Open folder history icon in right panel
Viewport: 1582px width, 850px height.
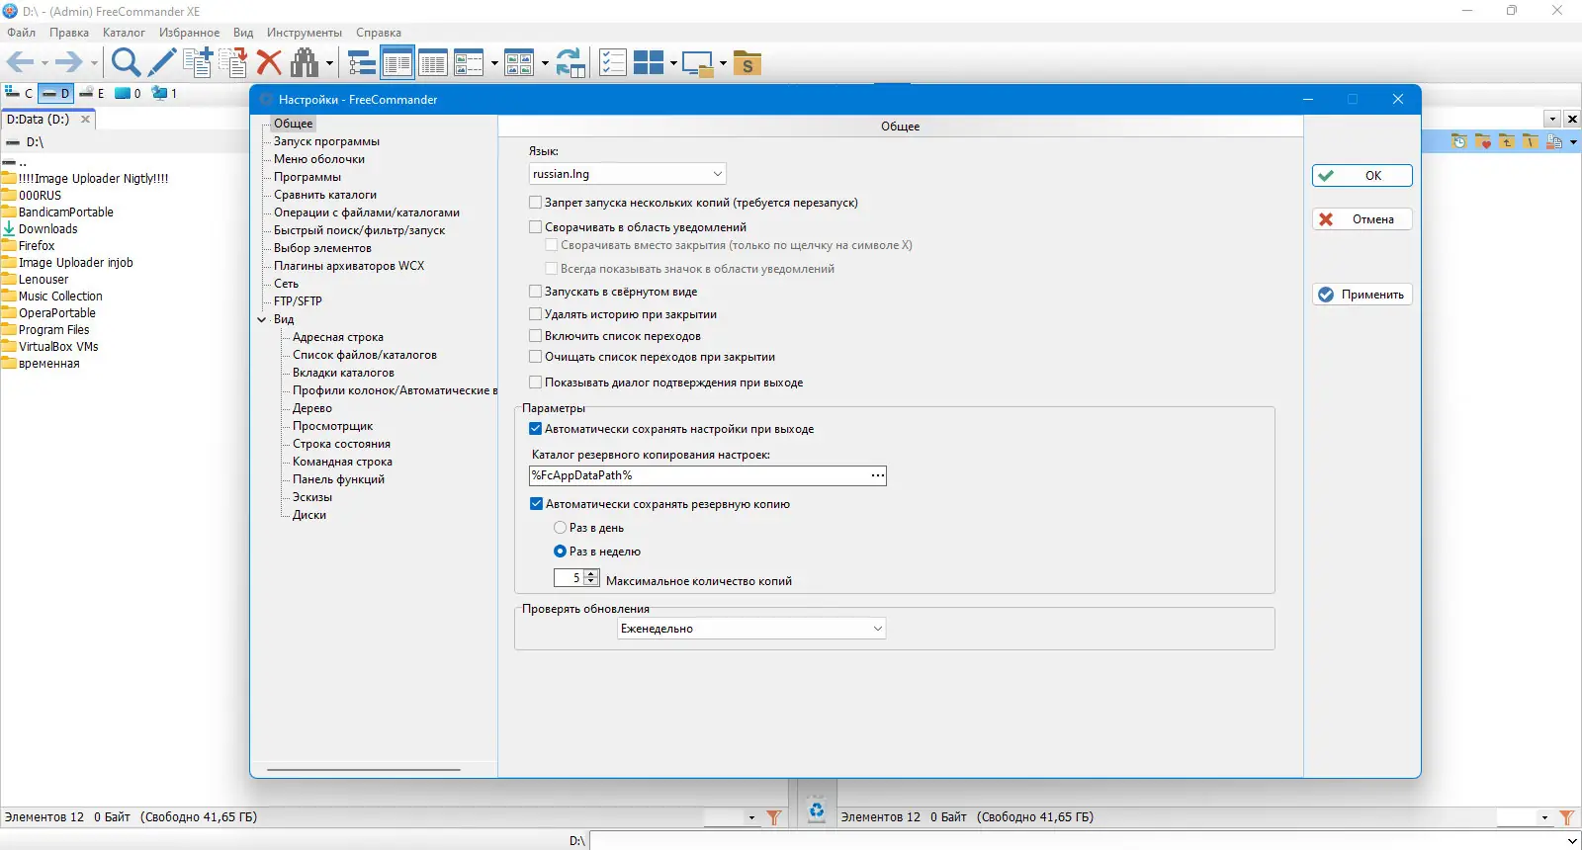click(x=1459, y=141)
